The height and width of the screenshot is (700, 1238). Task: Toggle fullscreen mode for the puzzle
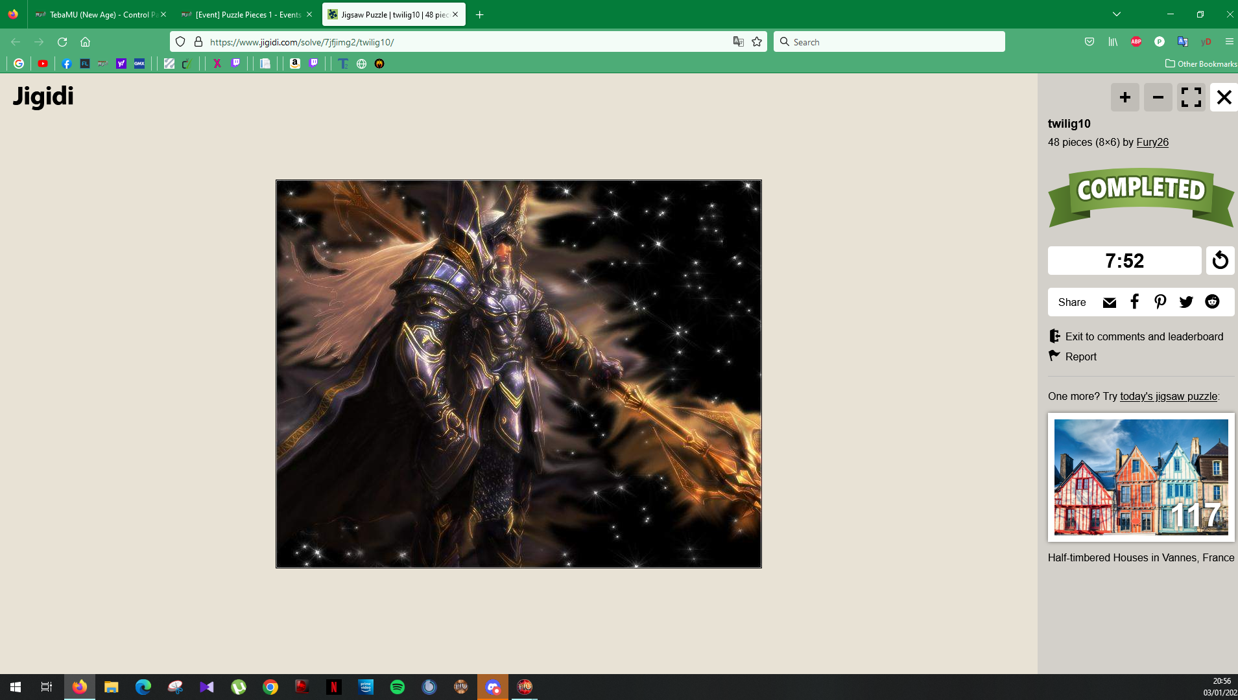tap(1191, 97)
